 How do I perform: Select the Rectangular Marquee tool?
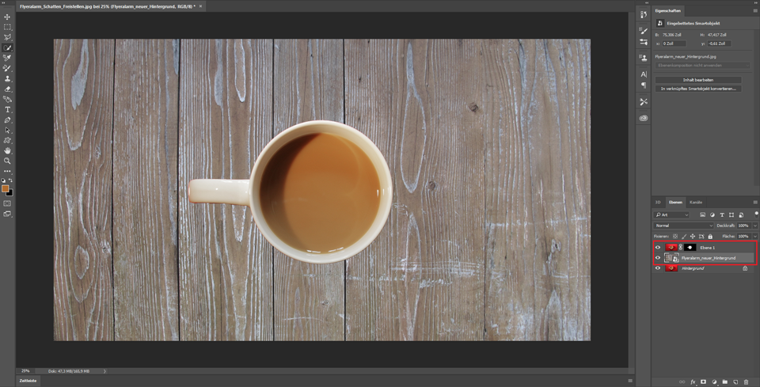(8, 27)
